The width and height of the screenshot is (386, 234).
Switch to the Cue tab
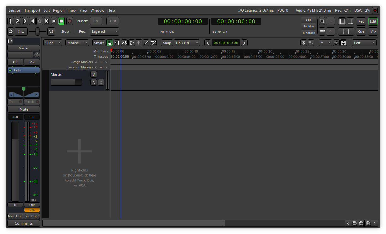point(361,31)
